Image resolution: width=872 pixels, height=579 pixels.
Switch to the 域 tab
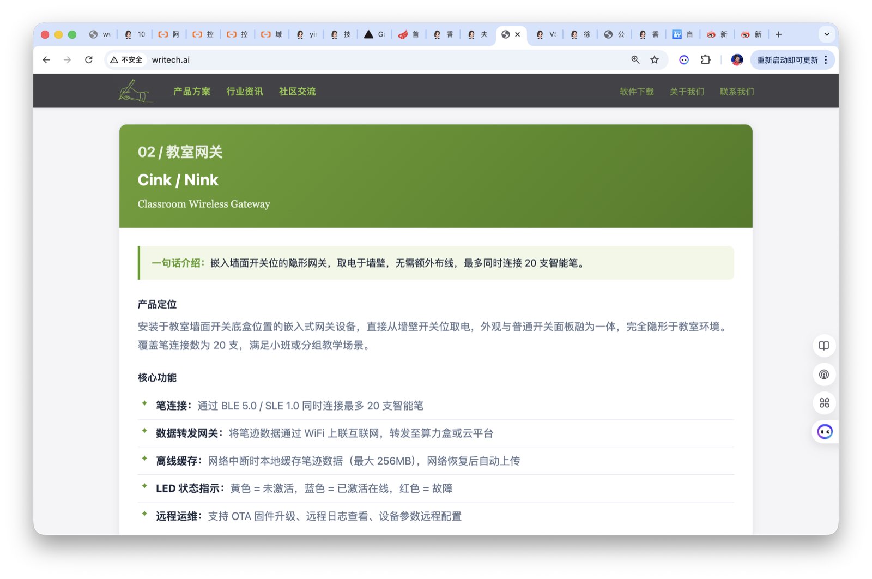coord(271,34)
